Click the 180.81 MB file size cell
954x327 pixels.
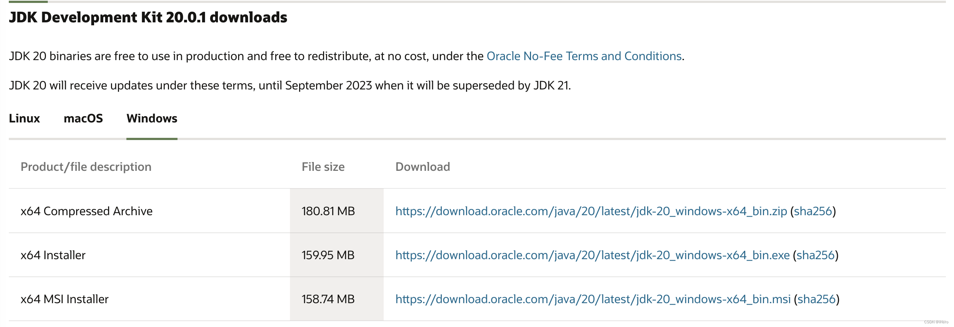[x=327, y=212]
